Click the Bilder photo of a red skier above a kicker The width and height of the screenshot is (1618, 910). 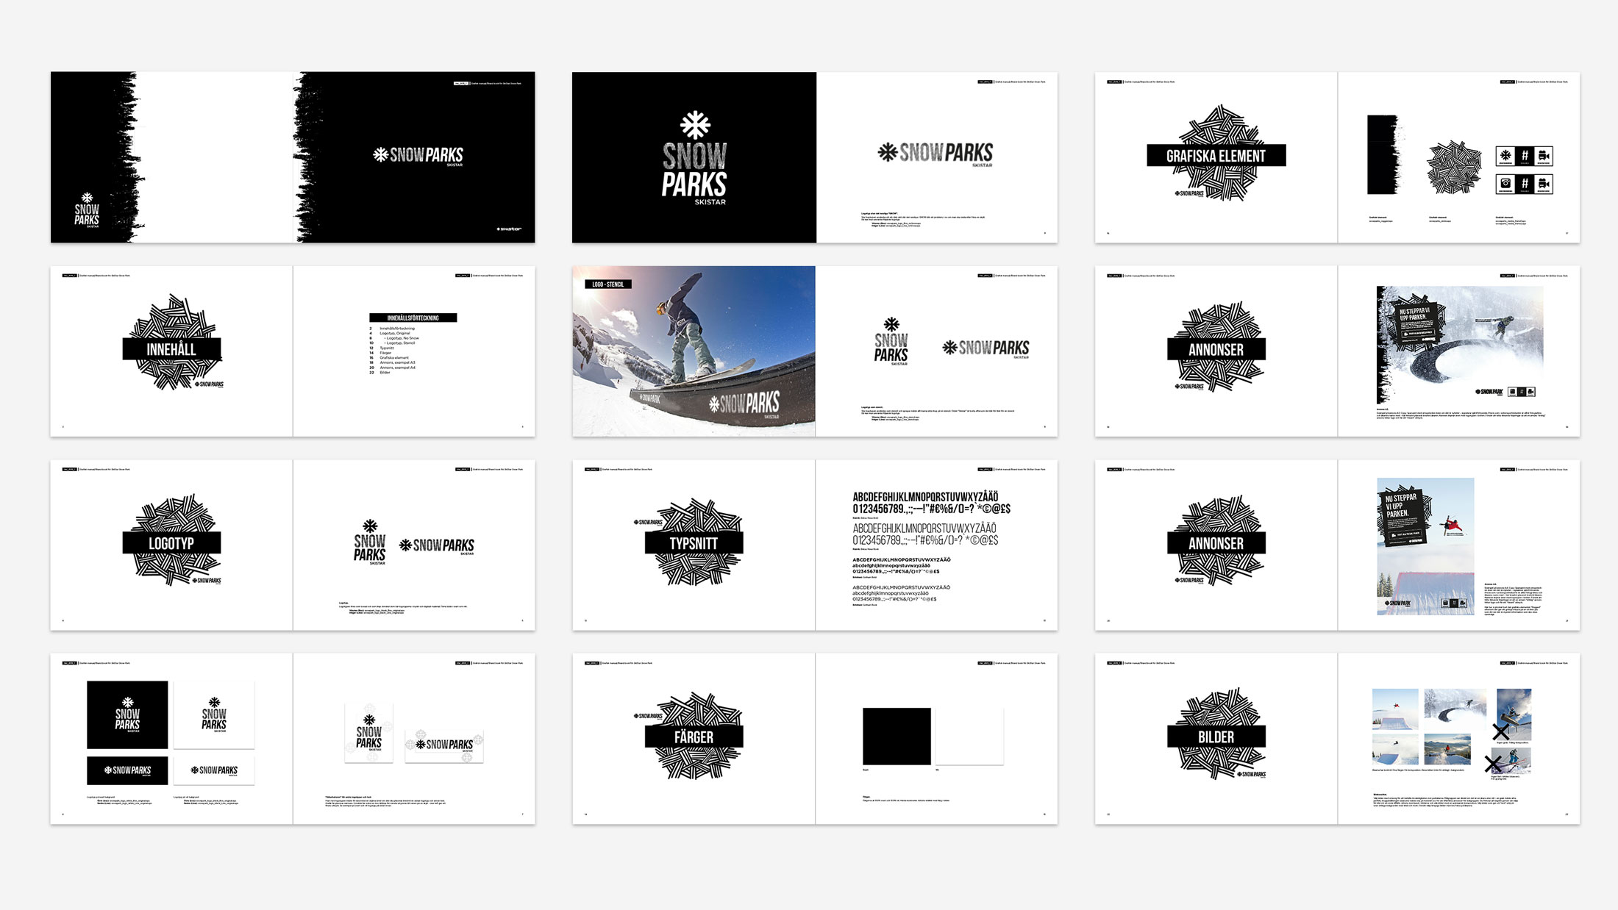coord(1395,709)
